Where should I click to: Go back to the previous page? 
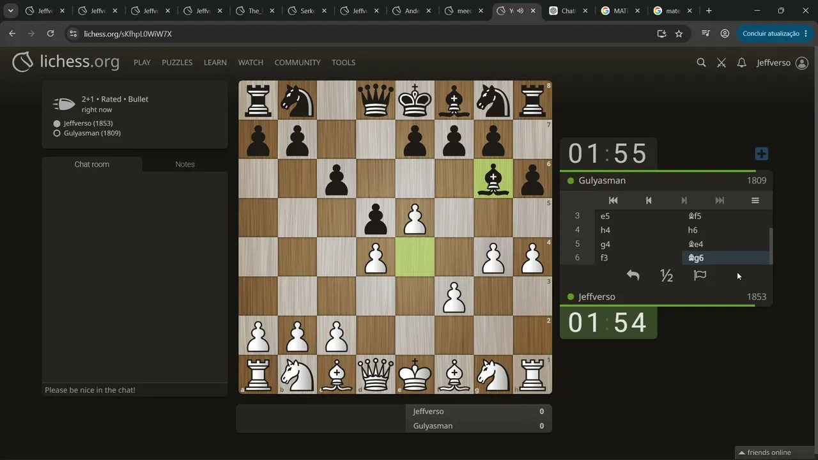[12, 34]
